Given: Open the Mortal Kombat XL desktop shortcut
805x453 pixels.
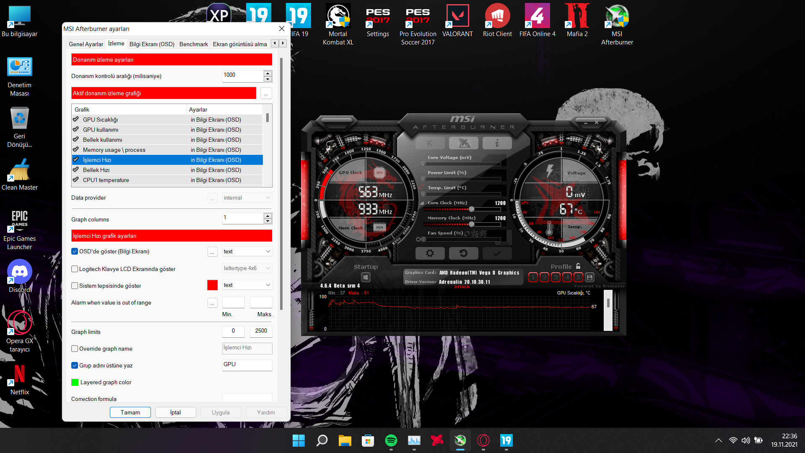Looking at the screenshot, I should tap(338, 24).
